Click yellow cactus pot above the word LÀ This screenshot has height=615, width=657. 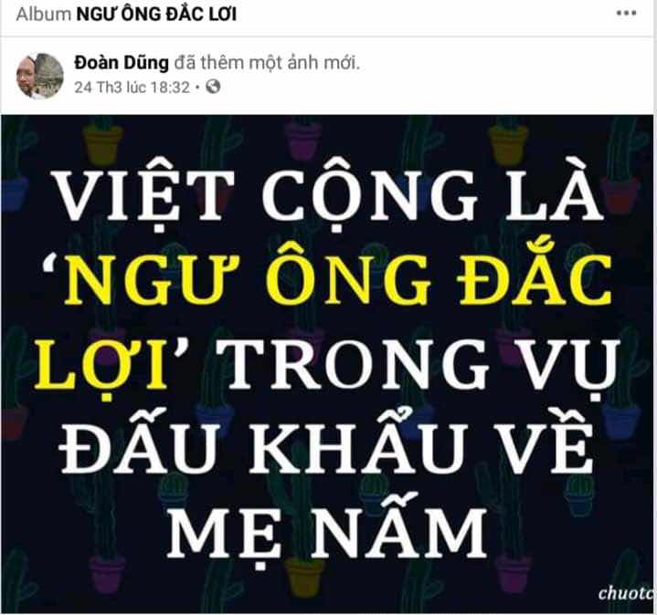(x=507, y=144)
